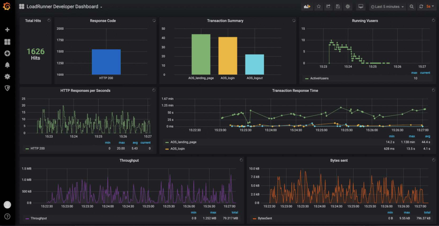
Task: Open the Transaction Response Time panel menu
Action: [295, 91]
